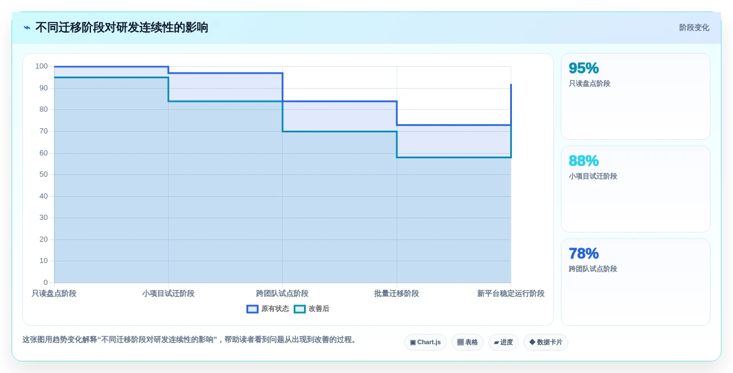Toggle the 改善后 legend swatch
This screenshot has height=373, width=733.
pos(299,309)
